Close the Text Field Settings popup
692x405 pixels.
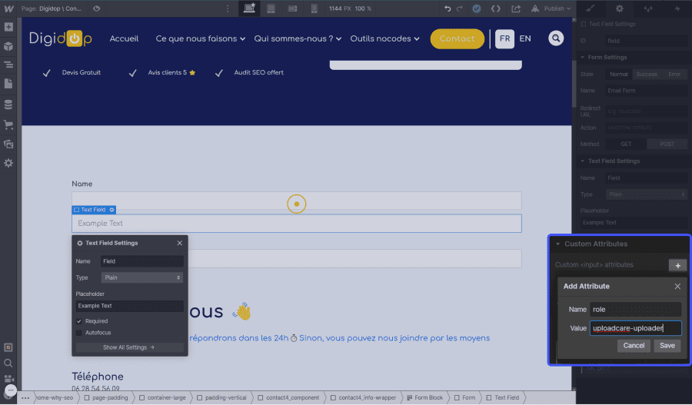pyautogui.click(x=180, y=243)
